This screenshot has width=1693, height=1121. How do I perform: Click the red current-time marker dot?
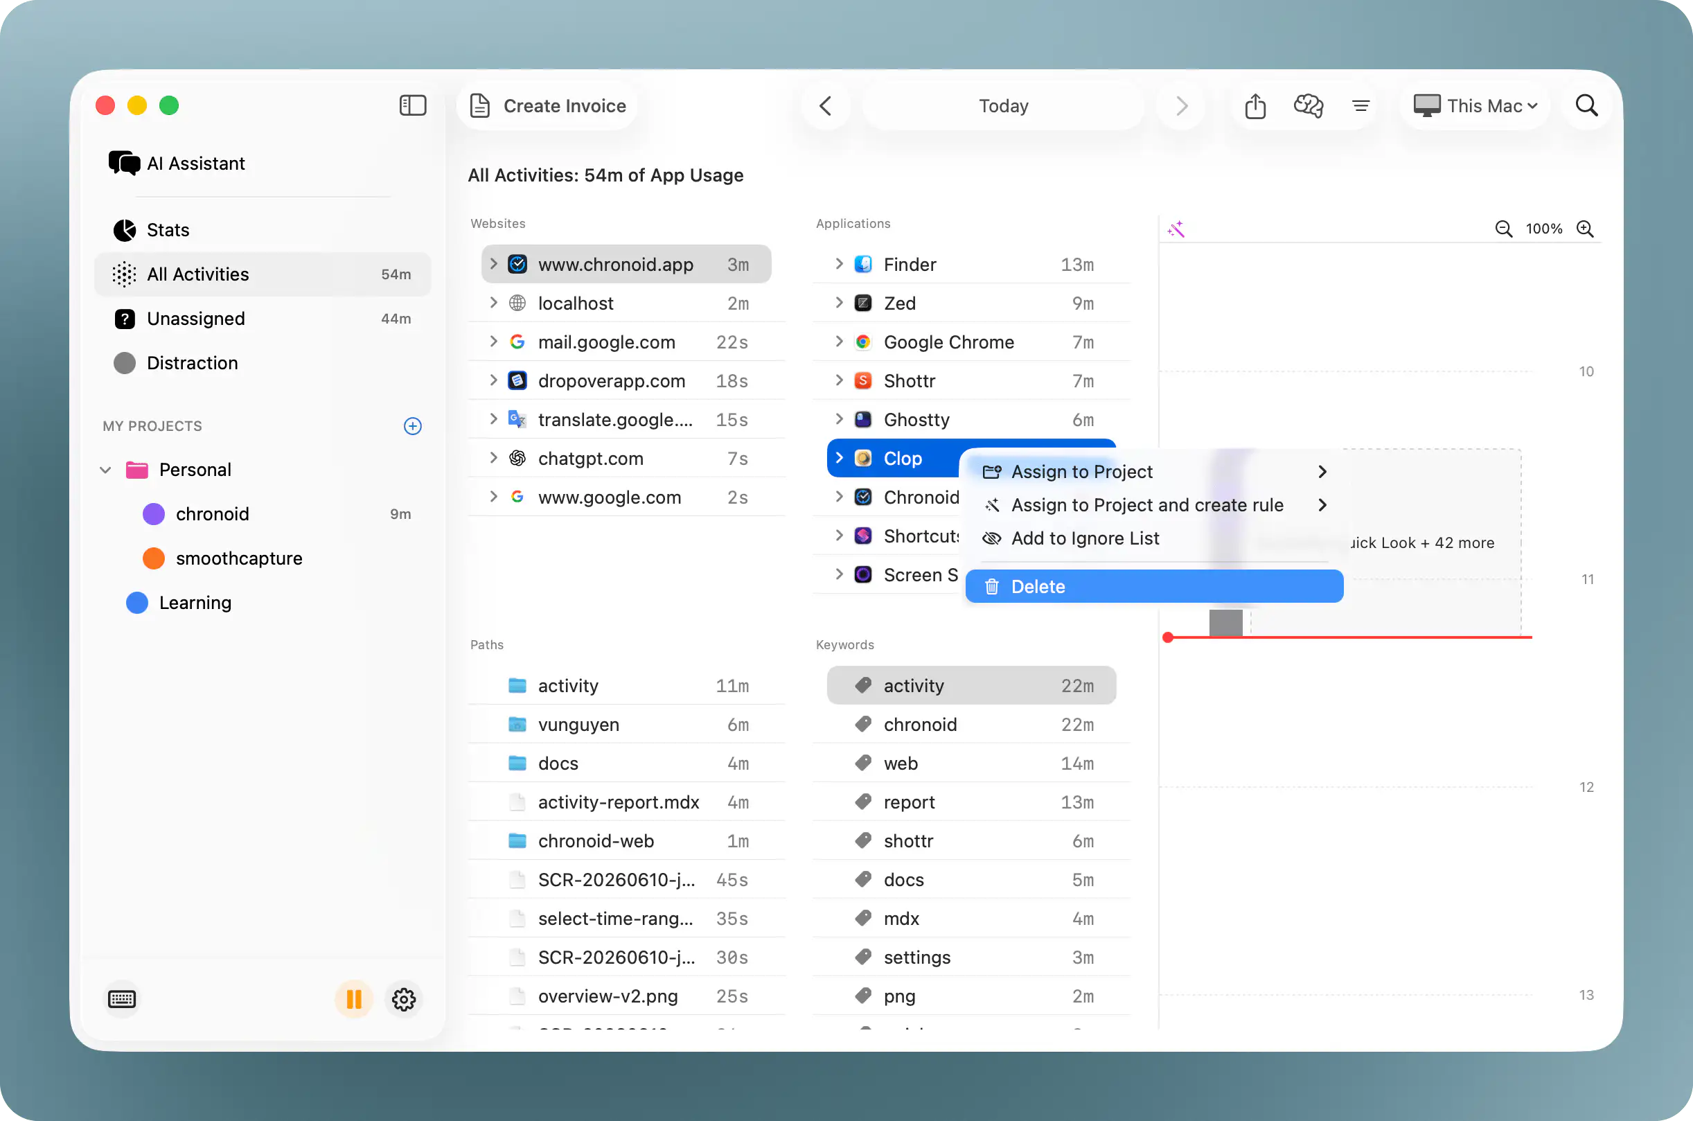tap(1168, 637)
